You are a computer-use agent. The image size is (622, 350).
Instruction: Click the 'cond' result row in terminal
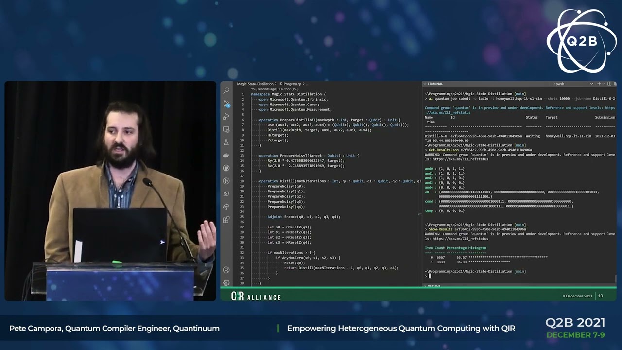point(499,204)
